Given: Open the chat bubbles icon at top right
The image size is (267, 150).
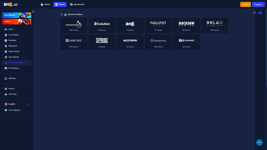Looking at the screenshot, I should [x=260, y=13].
